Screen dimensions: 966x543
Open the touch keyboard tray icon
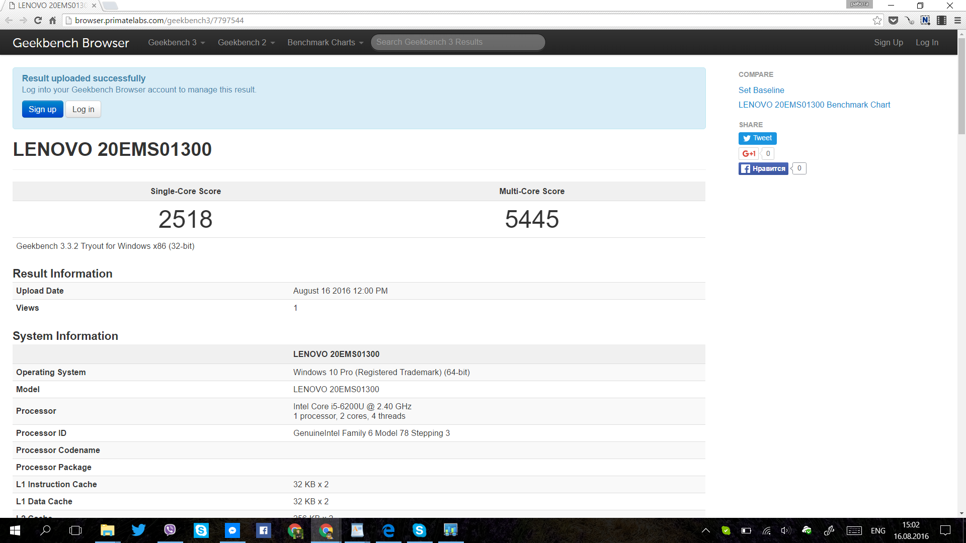coord(854,530)
